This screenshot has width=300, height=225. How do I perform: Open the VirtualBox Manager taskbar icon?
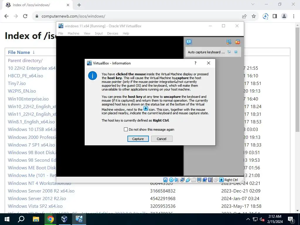64,219
